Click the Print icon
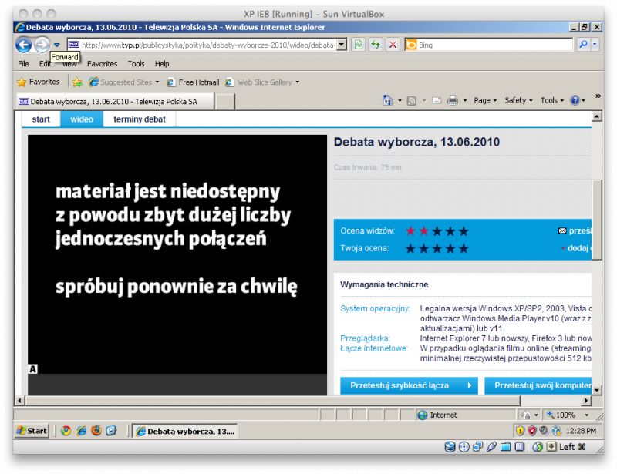The image size is (617, 474). [453, 101]
